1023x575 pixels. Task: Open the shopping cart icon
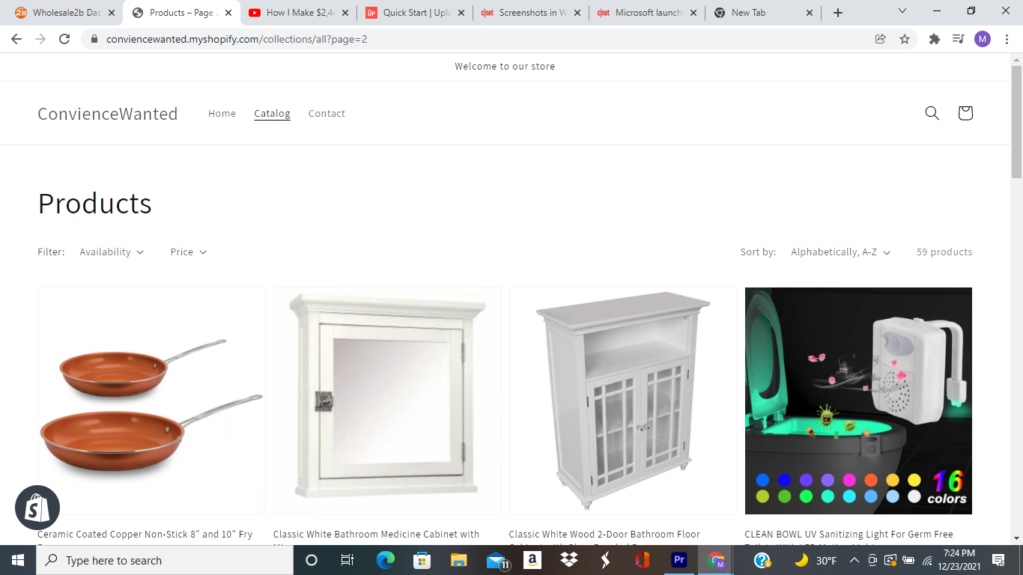tap(965, 113)
